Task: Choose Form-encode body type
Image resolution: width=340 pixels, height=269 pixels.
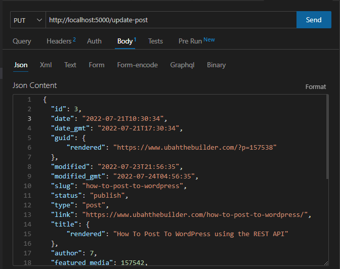Action: pyautogui.click(x=137, y=65)
